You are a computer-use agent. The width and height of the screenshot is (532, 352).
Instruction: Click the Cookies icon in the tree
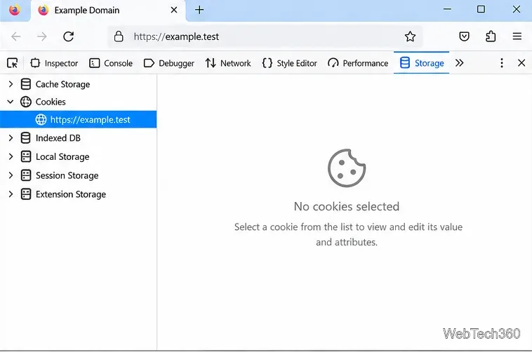[x=26, y=102]
